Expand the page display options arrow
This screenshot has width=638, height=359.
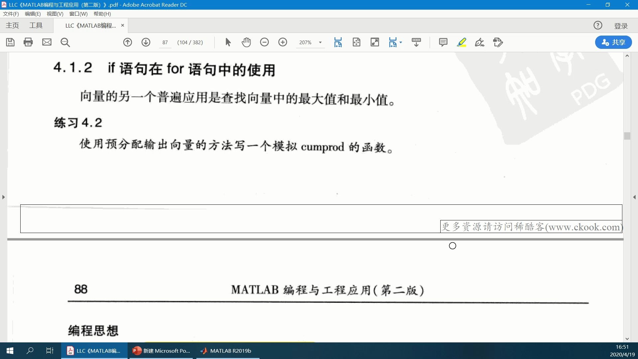coord(401,42)
